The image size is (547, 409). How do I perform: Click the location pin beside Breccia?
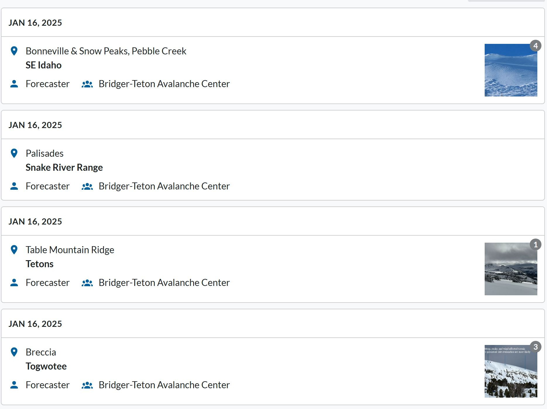click(14, 352)
